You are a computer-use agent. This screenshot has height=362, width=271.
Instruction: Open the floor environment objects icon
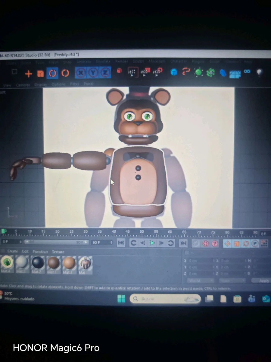pyautogui.click(x=235, y=74)
